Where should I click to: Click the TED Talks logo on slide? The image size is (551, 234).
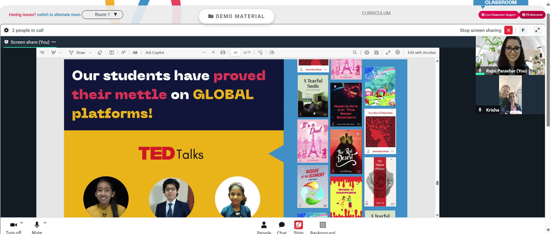tap(171, 154)
